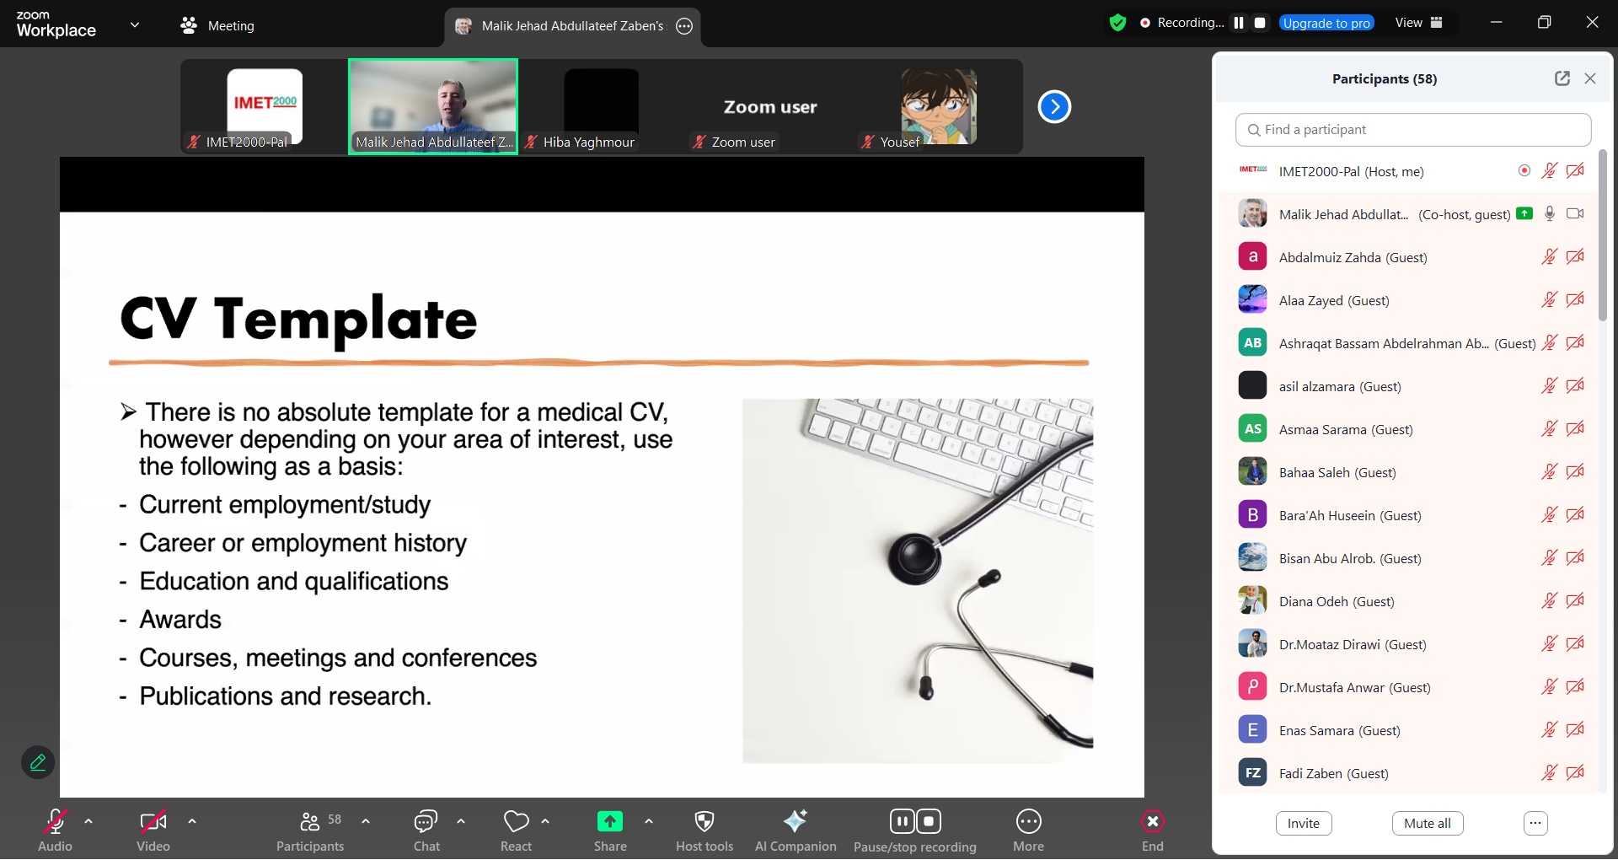Open the Chat panel
The width and height of the screenshot is (1618, 860).
426,822
